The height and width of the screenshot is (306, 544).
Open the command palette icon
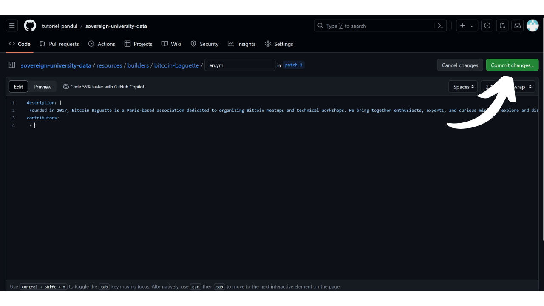(441, 25)
